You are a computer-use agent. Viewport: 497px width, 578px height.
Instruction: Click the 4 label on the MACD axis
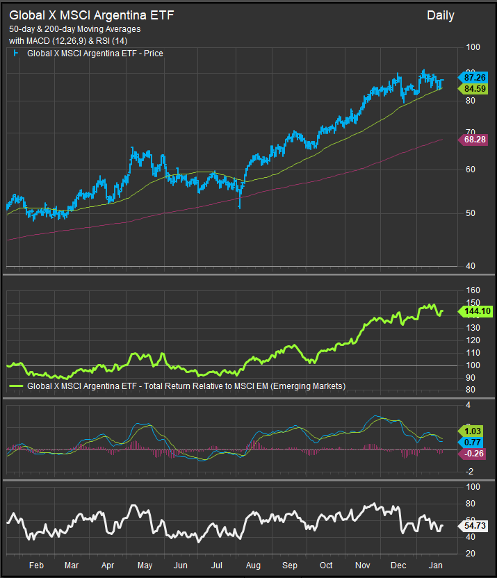coord(469,405)
